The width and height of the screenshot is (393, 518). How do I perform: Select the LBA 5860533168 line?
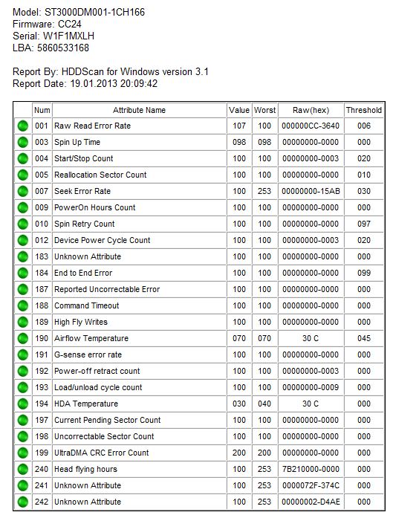51,48
